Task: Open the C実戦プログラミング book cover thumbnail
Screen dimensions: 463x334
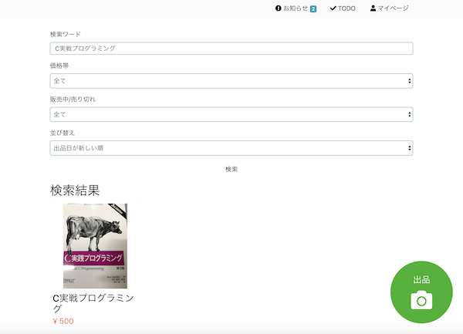Action: 95,246
